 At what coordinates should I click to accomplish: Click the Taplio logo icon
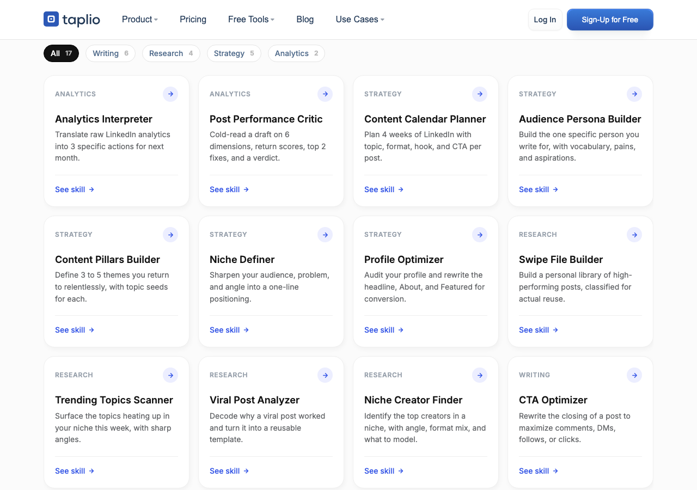pos(51,19)
